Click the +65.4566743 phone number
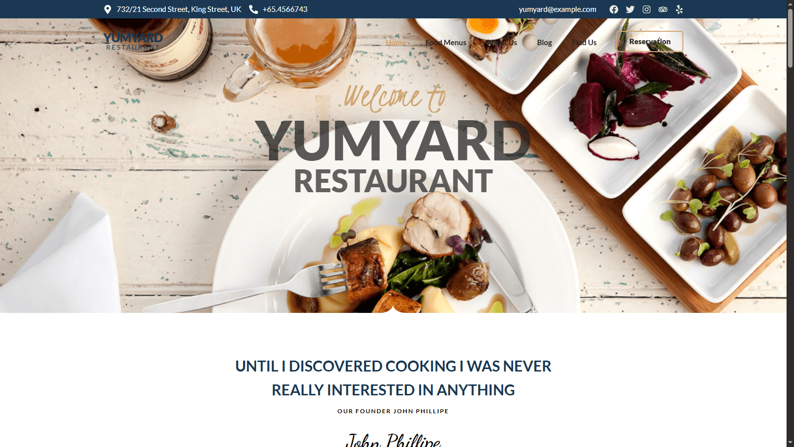794x447 pixels. click(x=285, y=9)
